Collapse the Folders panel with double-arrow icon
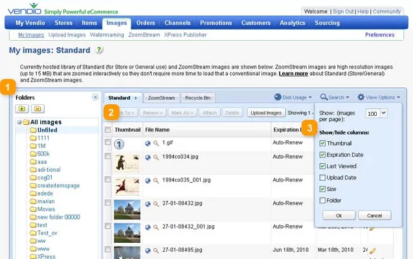 coord(95,98)
